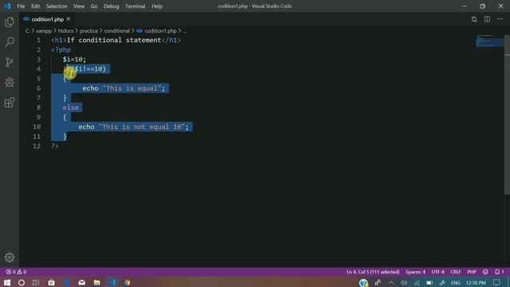
Task: Click conditional in the breadcrumb path
Action: (117, 31)
